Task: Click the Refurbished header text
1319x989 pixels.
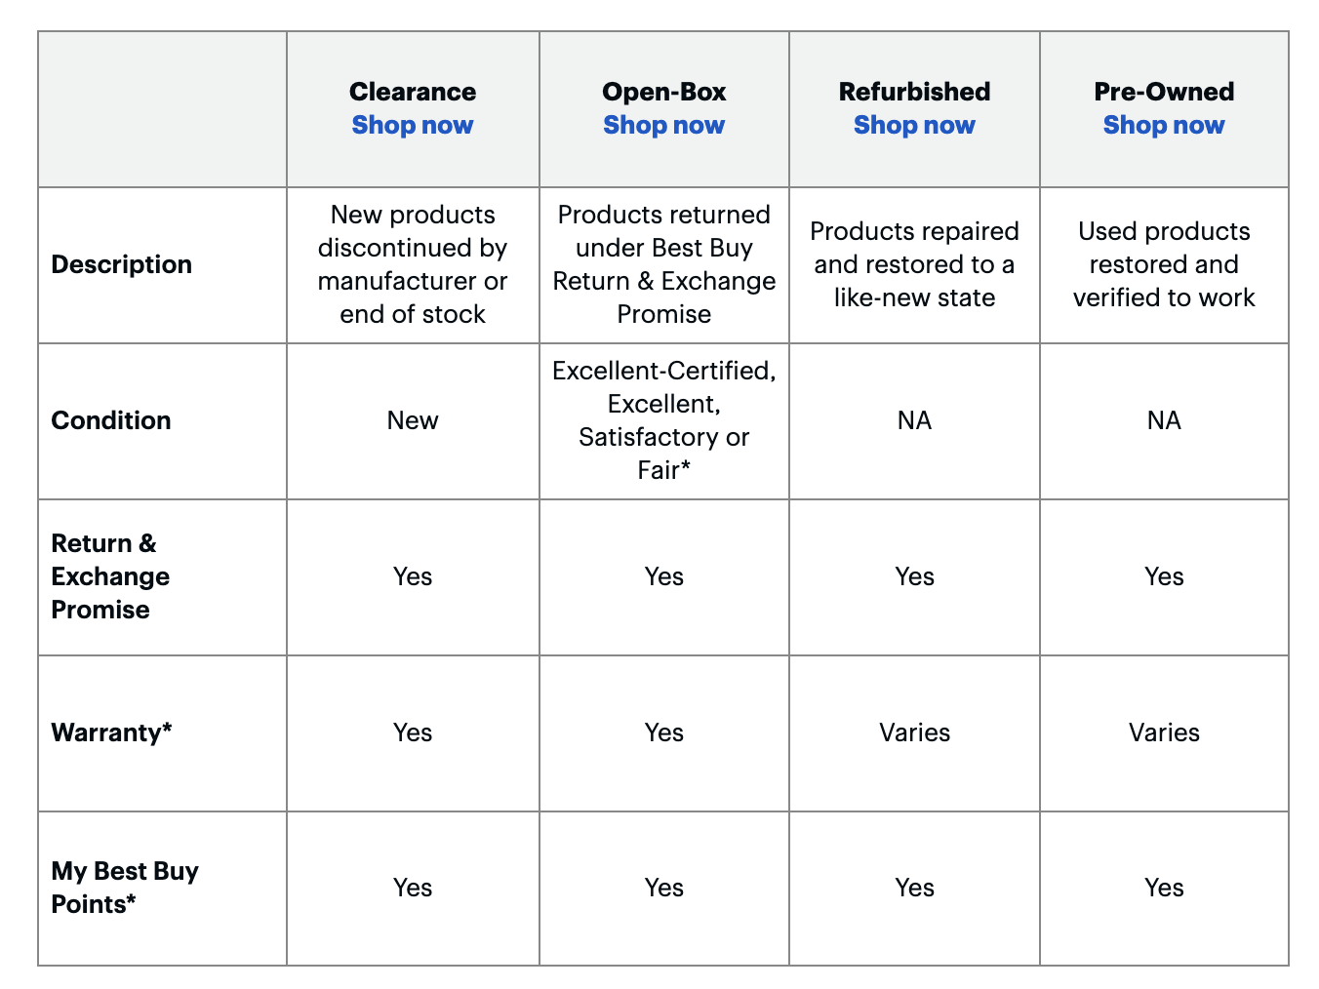Action: point(914,92)
